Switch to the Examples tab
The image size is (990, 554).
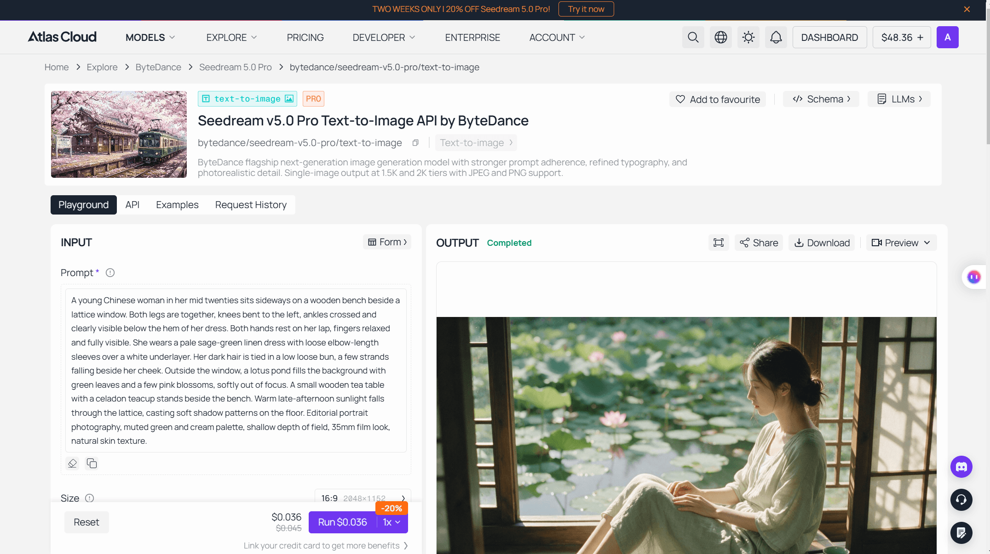pyautogui.click(x=177, y=205)
